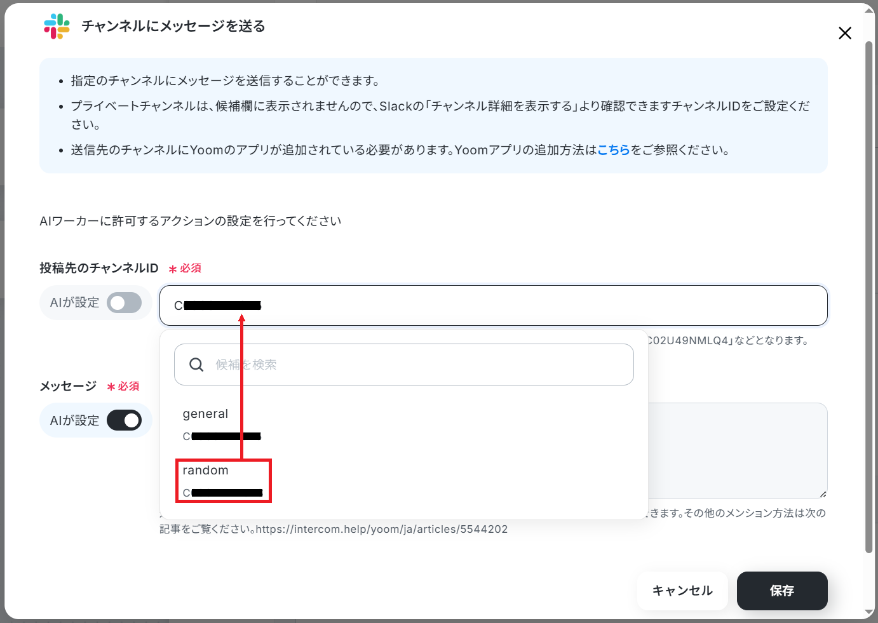This screenshot has width=878, height=623.
Task: Toggle AIが設定 for channel ID
Action: click(124, 303)
